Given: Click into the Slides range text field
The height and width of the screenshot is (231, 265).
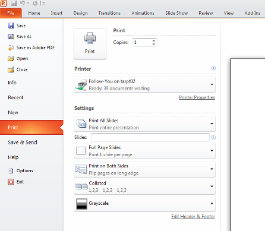Looking at the screenshot, I should point(150,137).
